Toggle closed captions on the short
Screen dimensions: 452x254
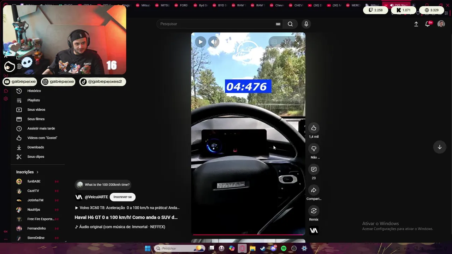274,42
